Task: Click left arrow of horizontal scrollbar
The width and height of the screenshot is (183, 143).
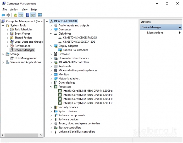Action: coord(2,135)
